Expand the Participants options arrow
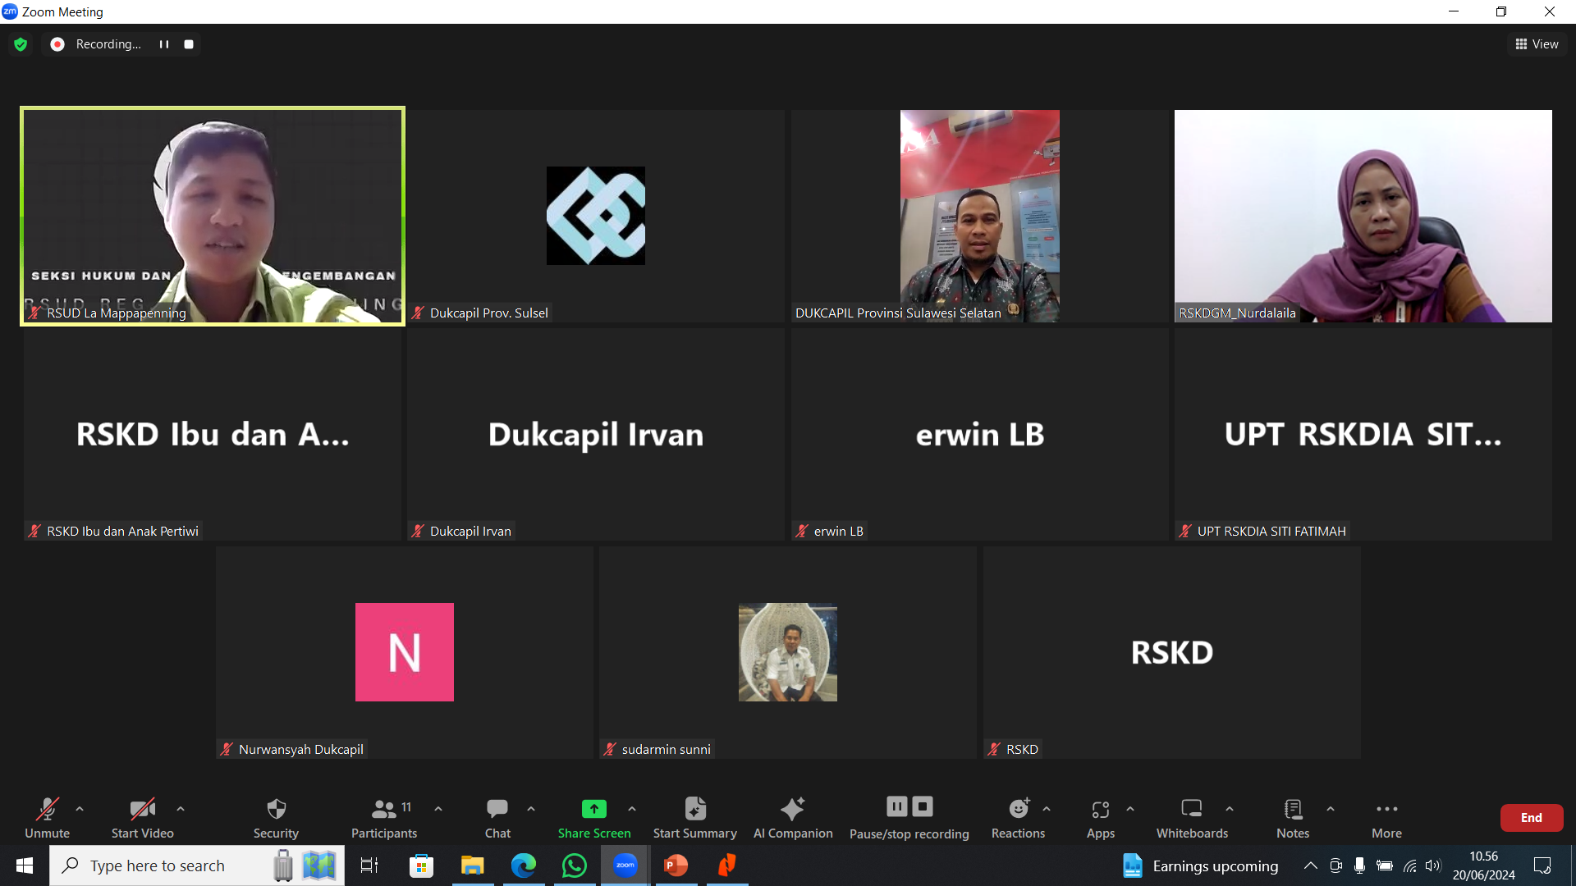 [438, 809]
